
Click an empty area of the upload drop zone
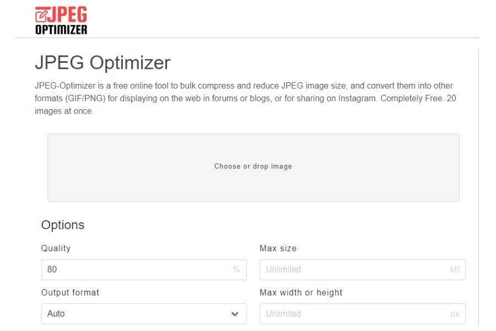click(x=127, y=184)
